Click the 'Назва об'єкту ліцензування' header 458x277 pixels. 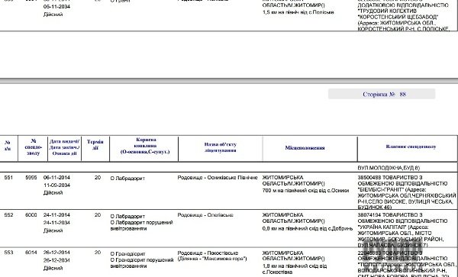coord(221,147)
